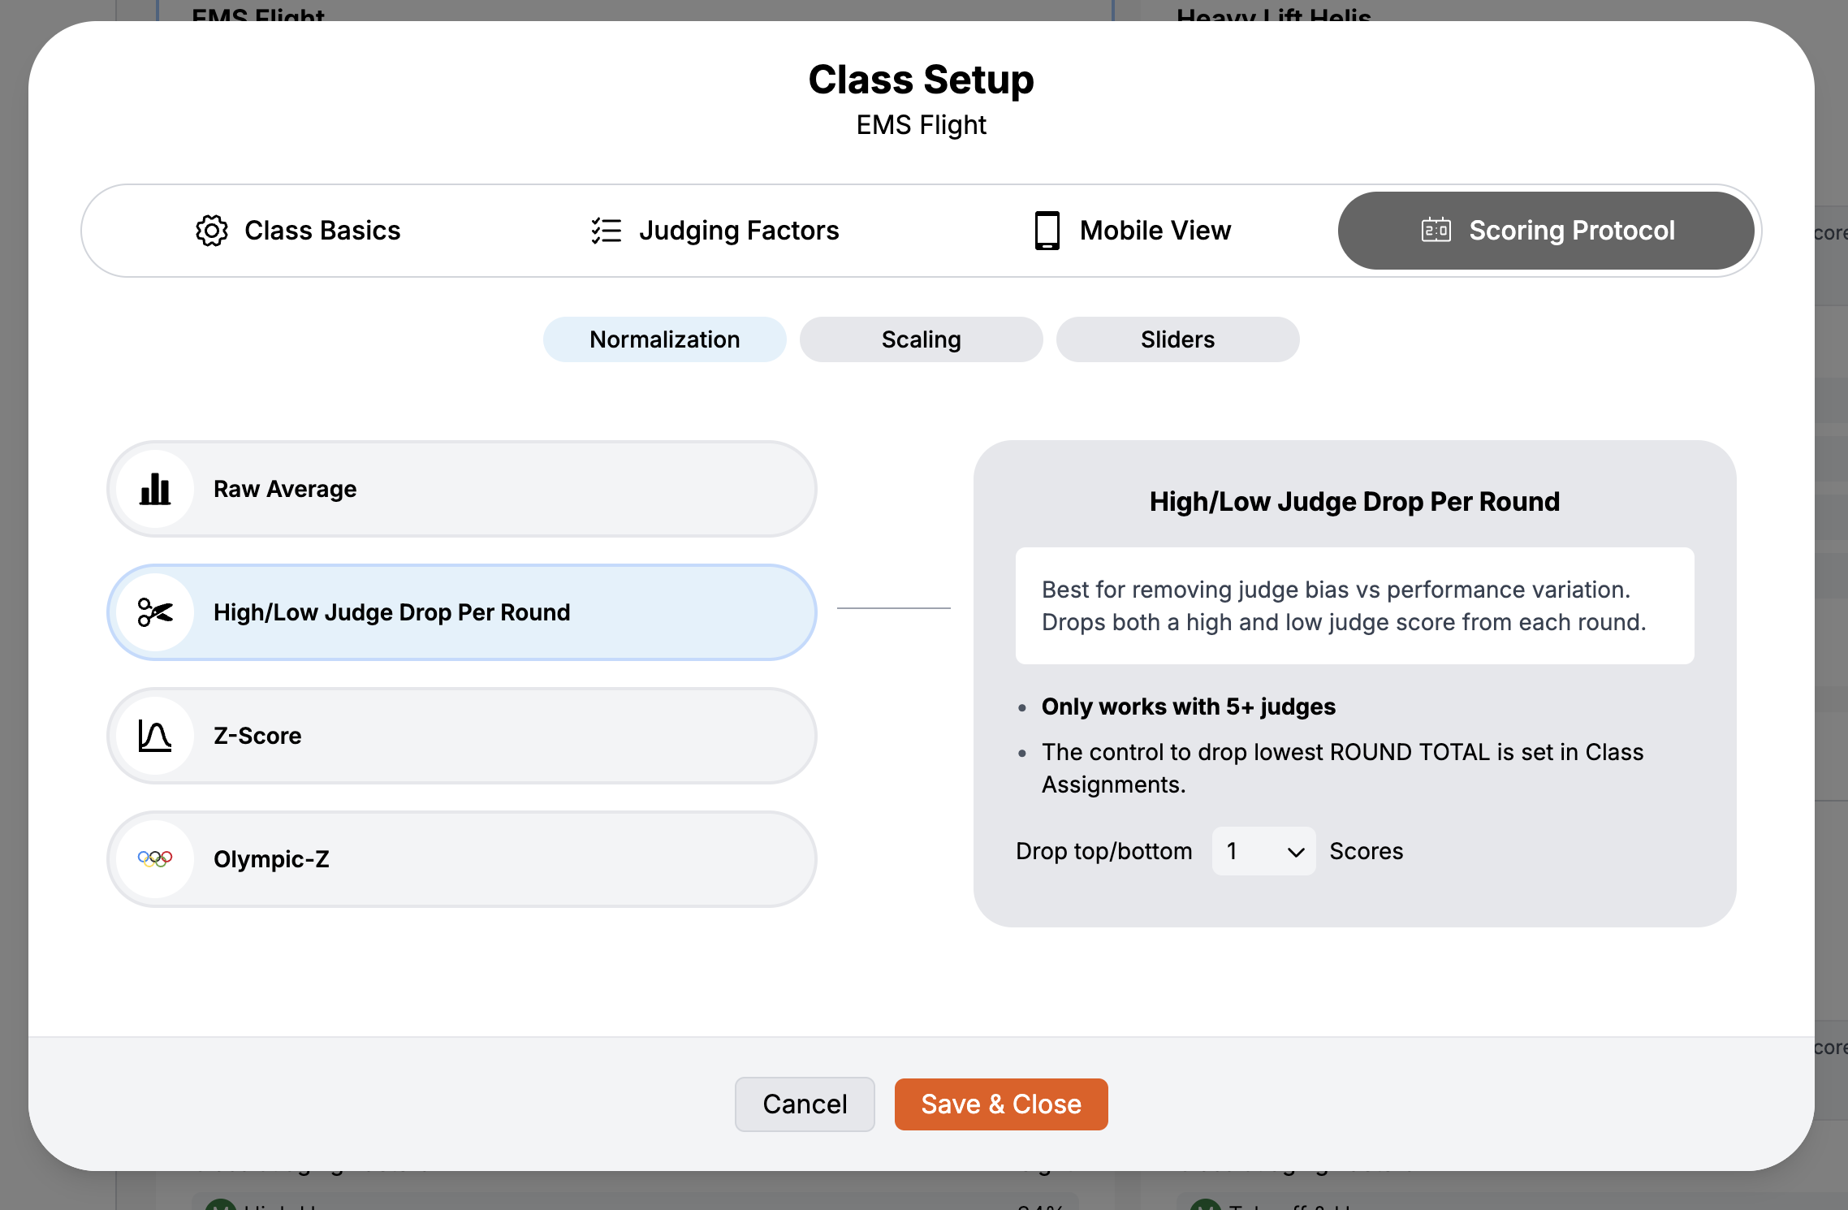Click the checklist icon in Judging Factors
This screenshot has width=1848, height=1210.
606,231
